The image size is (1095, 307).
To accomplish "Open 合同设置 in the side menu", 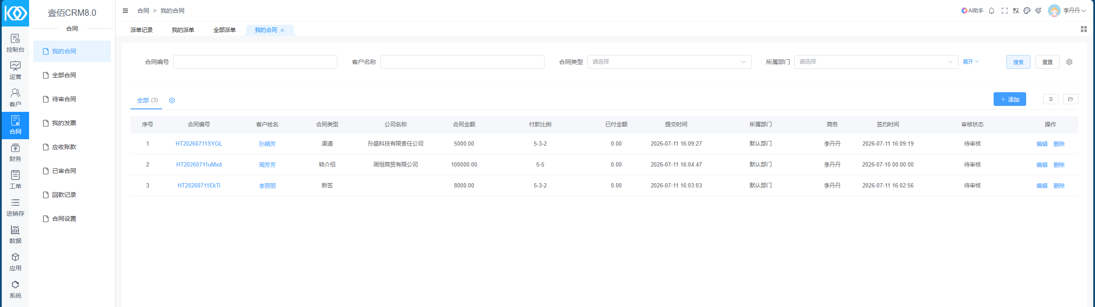I will pos(72,219).
